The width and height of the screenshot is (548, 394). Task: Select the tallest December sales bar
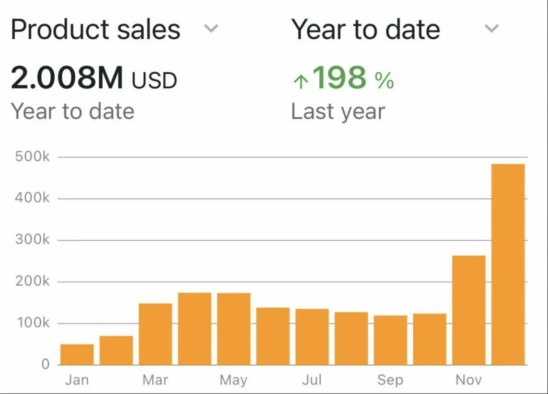(x=508, y=264)
